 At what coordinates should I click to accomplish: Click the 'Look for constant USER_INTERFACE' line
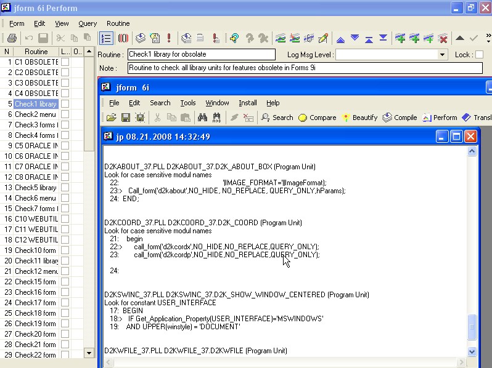[x=160, y=303]
